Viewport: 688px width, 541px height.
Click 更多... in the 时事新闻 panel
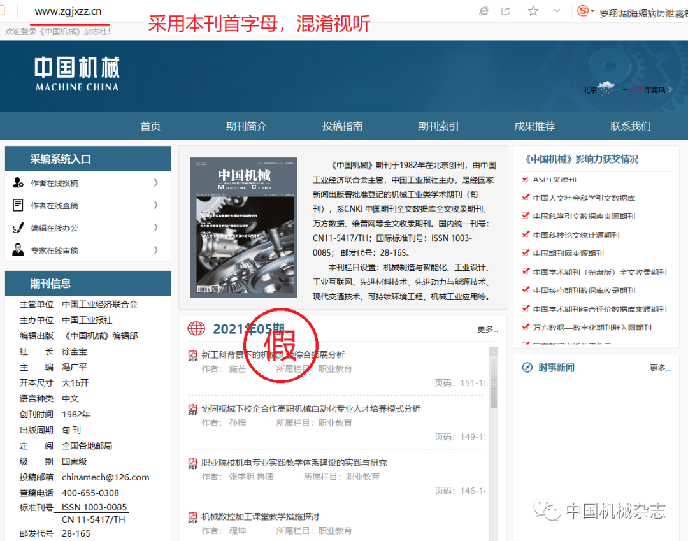(660, 368)
